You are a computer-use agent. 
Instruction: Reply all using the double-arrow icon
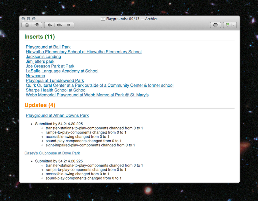[x=59, y=25]
